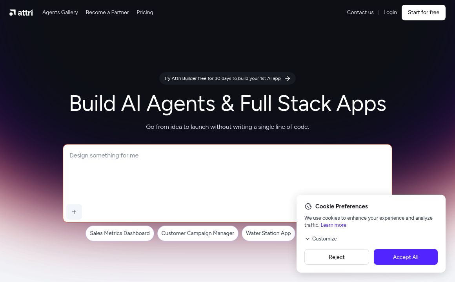Open the 30-day free trial banner text

point(222,78)
